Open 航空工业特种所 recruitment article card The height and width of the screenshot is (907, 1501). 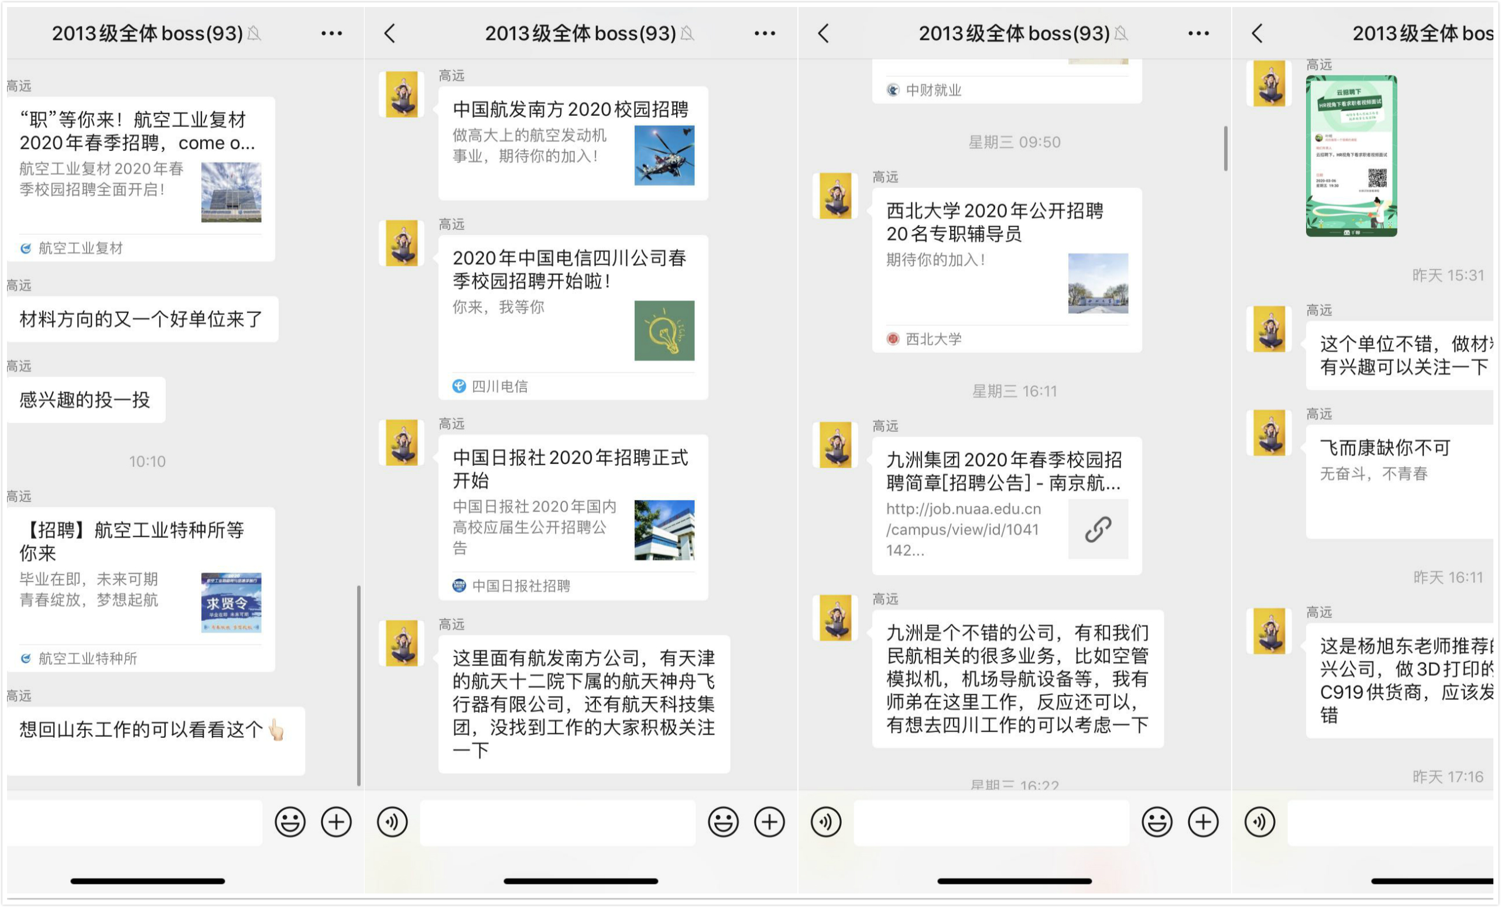click(x=141, y=588)
